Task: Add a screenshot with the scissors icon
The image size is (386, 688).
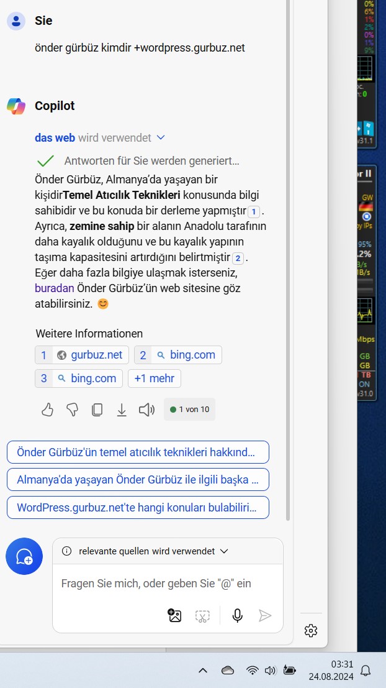Action: pyautogui.click(x=202, y=616)
